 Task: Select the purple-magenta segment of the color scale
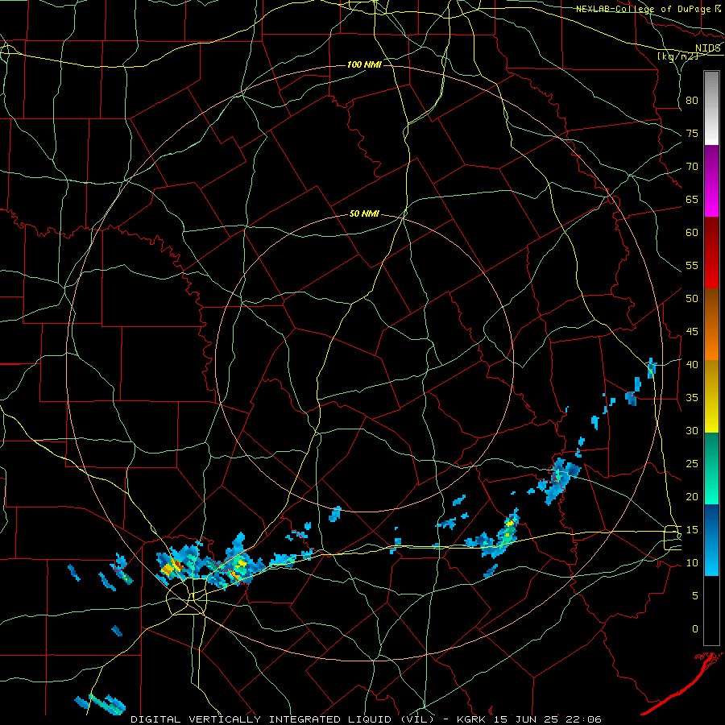tap(711, 180)
